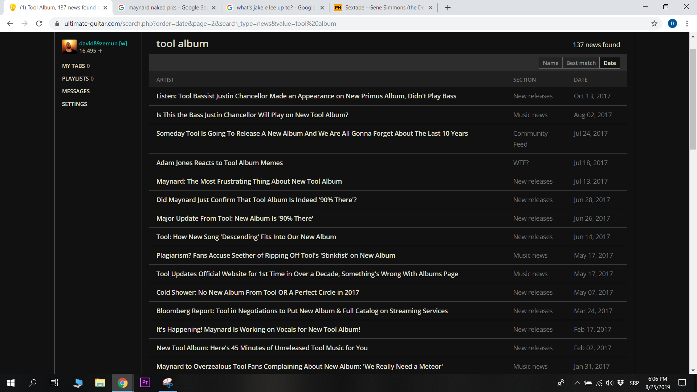
Task: Switch to the jake e lee tab
Action: (276, 8)
